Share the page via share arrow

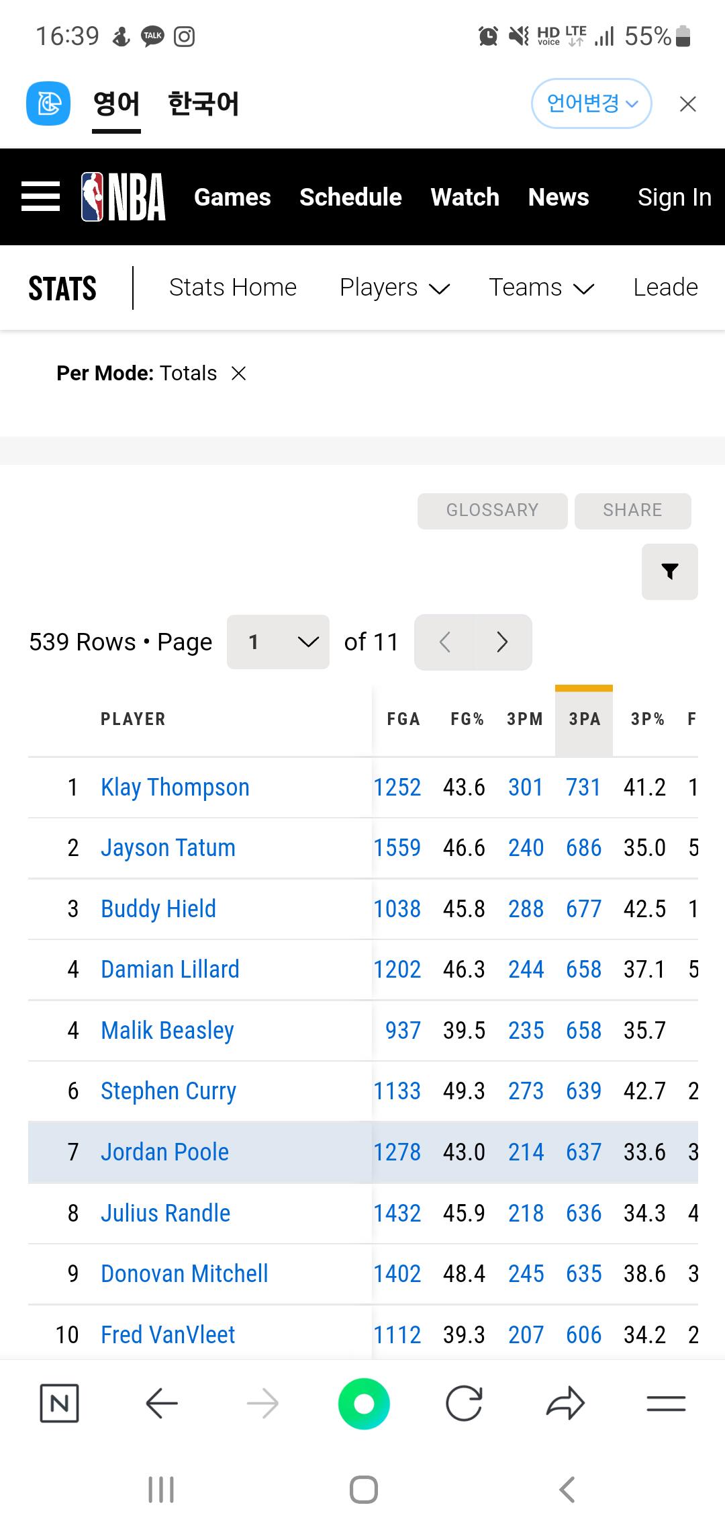tap(566, 1404)
